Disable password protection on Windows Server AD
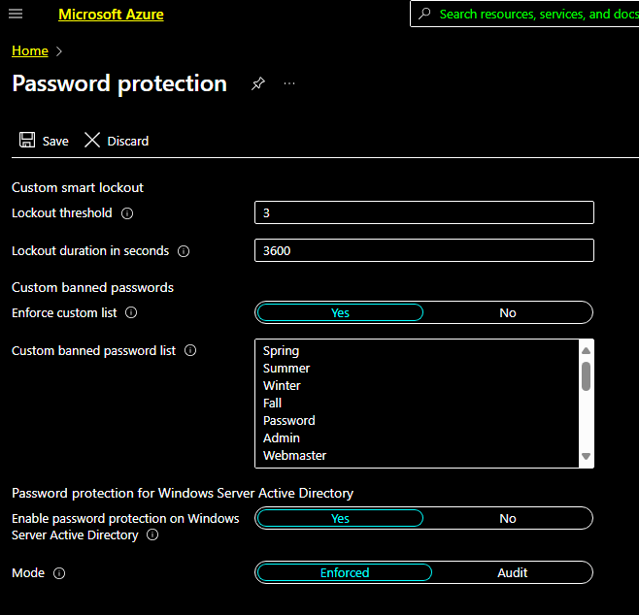639x615 pixels. [507, 518]
